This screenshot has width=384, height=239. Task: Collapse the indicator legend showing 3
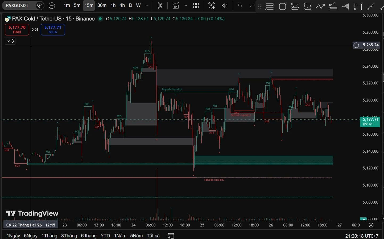tap(10, 41)
